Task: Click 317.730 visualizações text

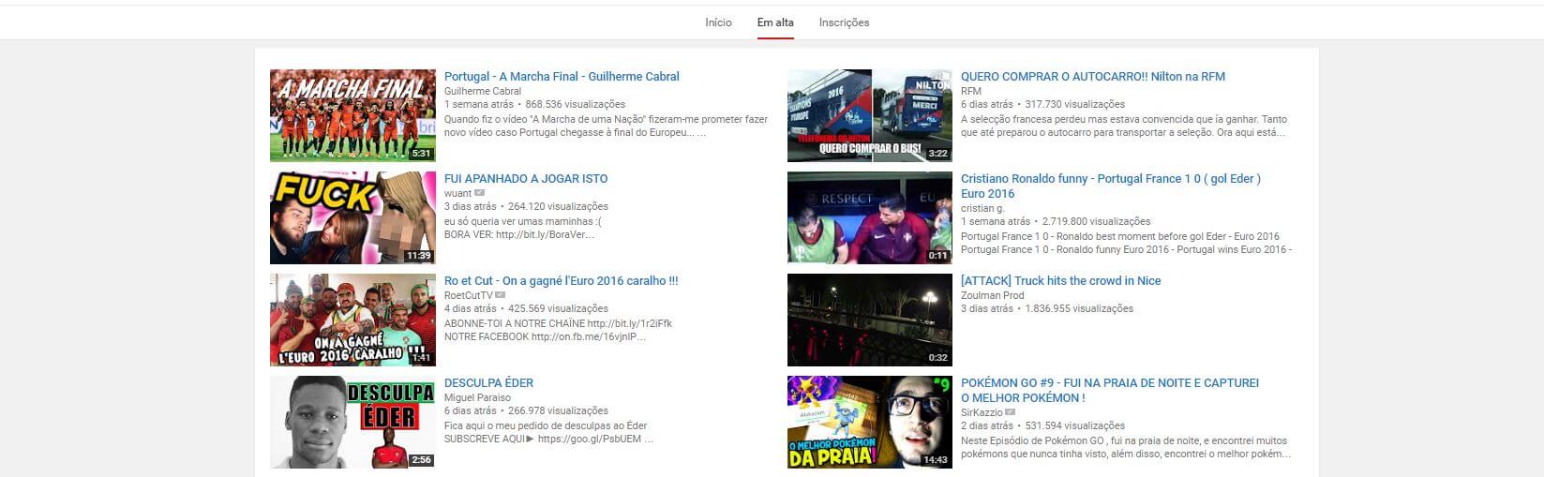Action: click(1075, 105)
